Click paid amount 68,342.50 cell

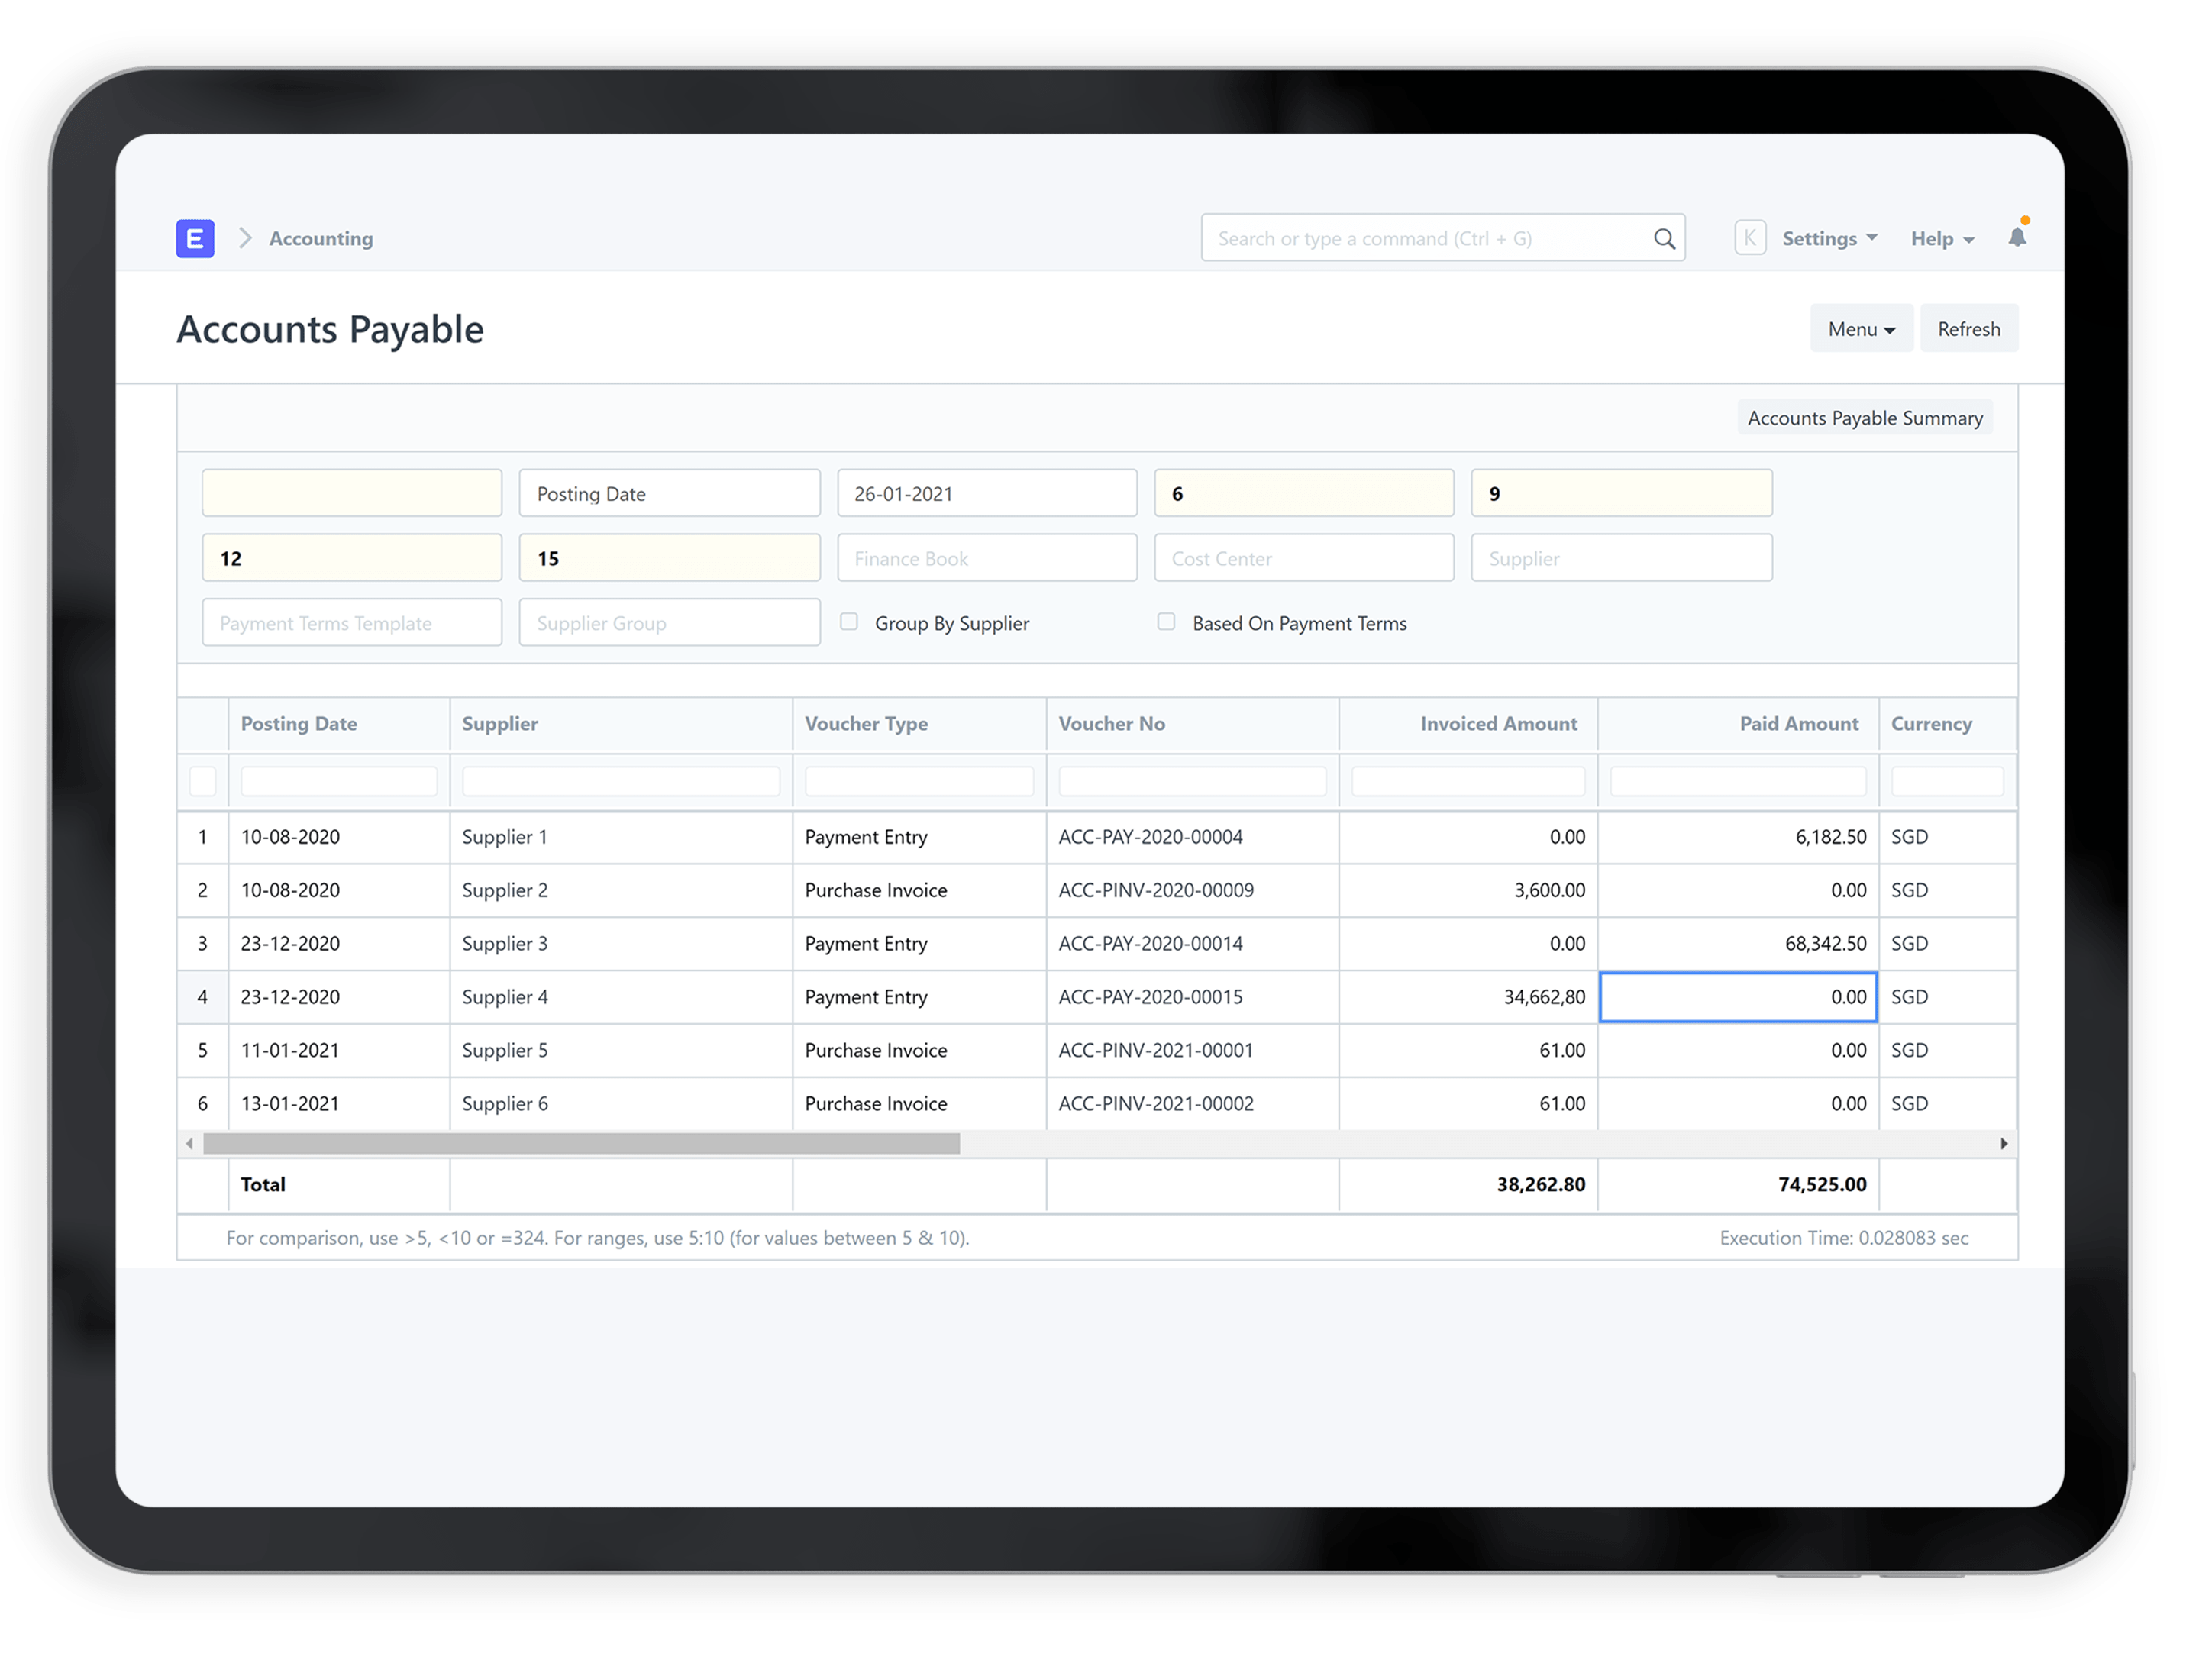1738,943
